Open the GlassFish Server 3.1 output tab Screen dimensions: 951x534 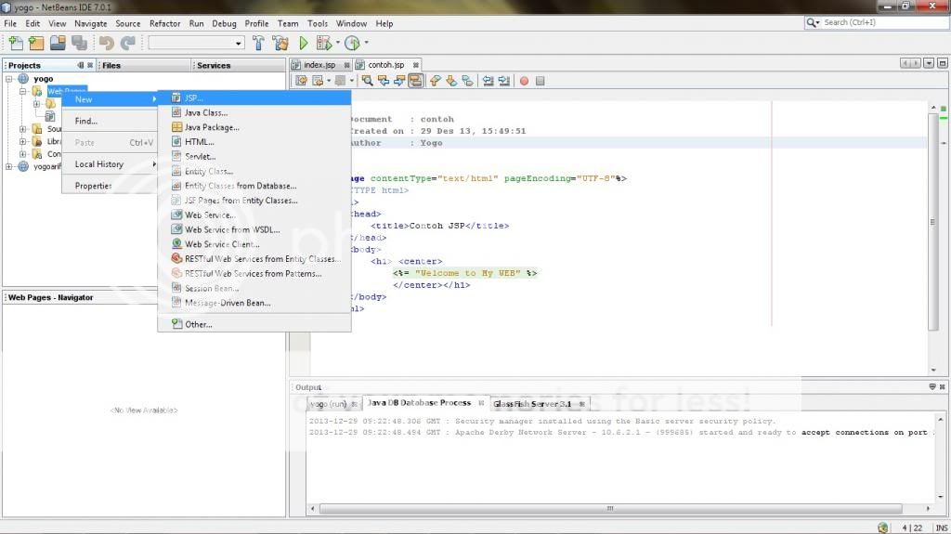click(532, 404)
